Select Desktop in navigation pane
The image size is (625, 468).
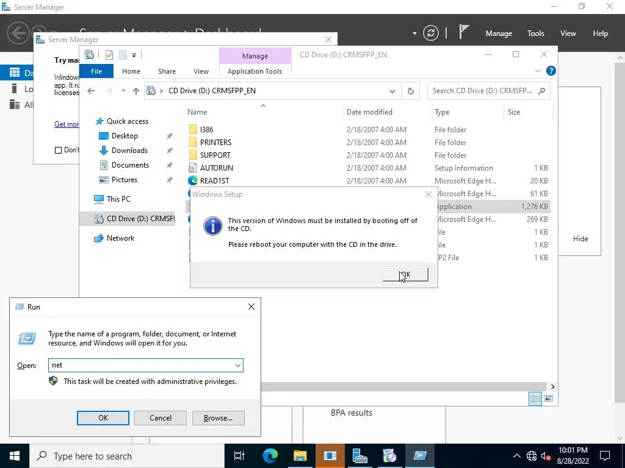[x=125, y=136]
